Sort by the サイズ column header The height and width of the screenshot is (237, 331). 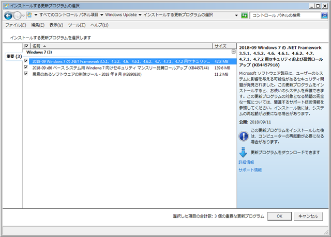[224, 46]
